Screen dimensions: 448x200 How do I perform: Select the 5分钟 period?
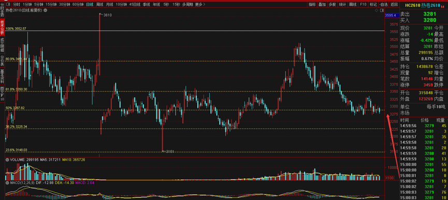coord(38,4)
